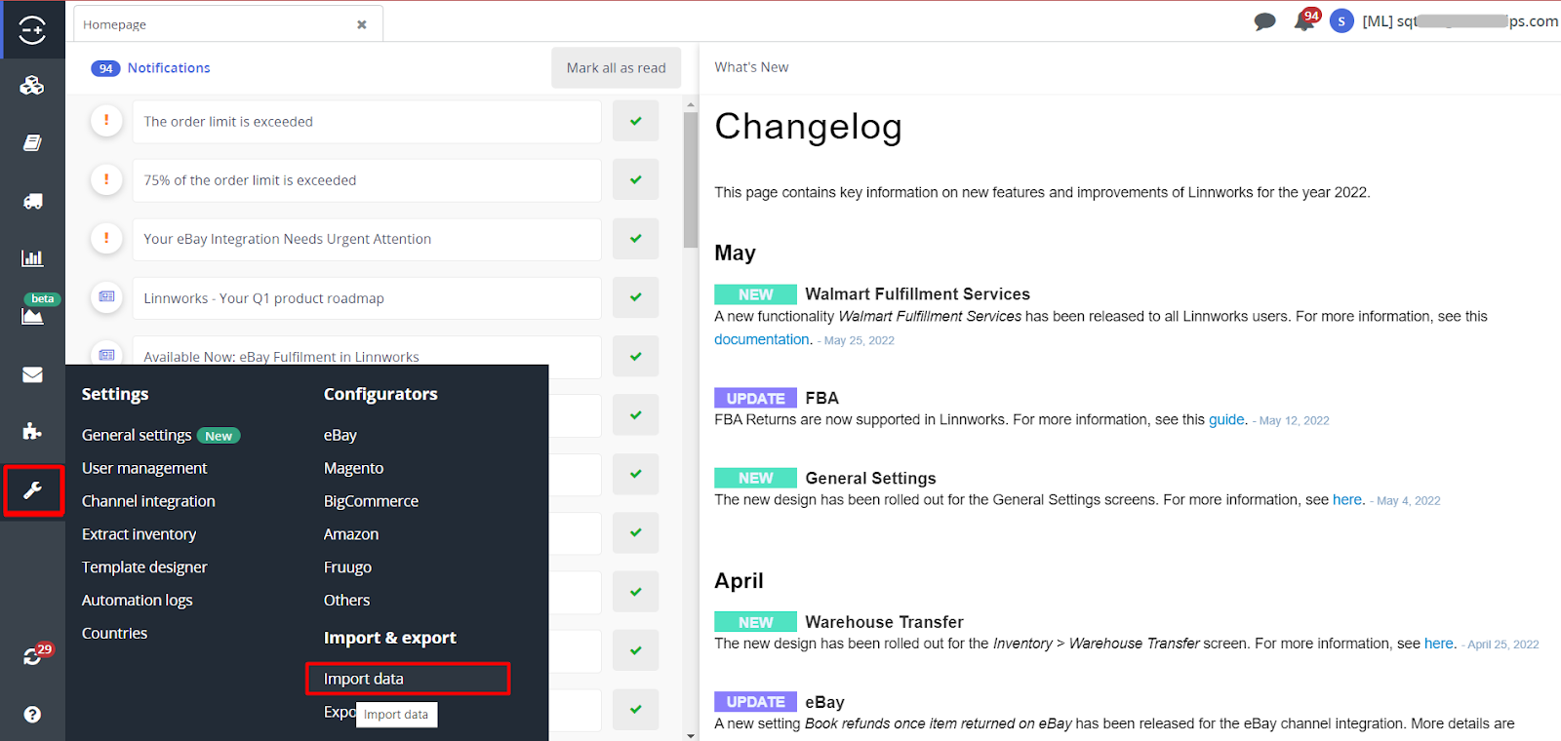Screen dimensions: 1561x741
Task: Open the Amazon configurator
Action: (351, 534)
